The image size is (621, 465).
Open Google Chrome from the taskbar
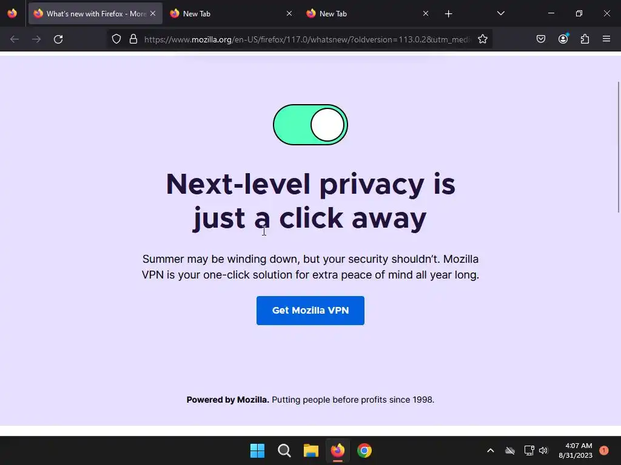(364, 450)
